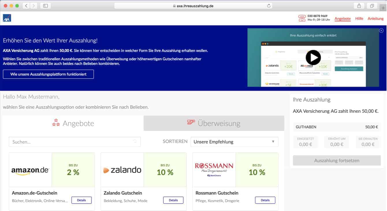Click the Zalando Gutschein title
Viewport: 387px width, 211px height.
pos(123,193)
